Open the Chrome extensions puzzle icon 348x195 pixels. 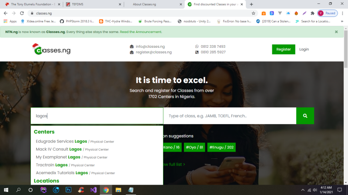(x=312, y=13)
